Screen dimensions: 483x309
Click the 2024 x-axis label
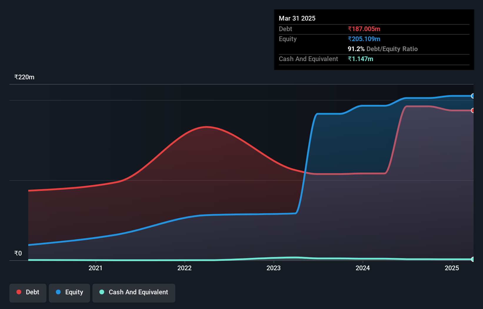pyautogui.click(x=363, y=268)
